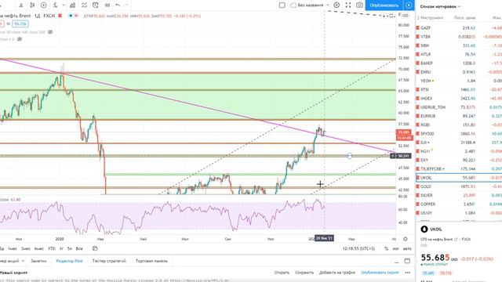Select the 3 months time range
Image resolution: width=502 pixels, height=282 pixels.
26,248
